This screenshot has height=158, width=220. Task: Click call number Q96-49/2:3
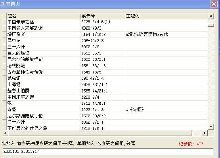tap(93, 41)
